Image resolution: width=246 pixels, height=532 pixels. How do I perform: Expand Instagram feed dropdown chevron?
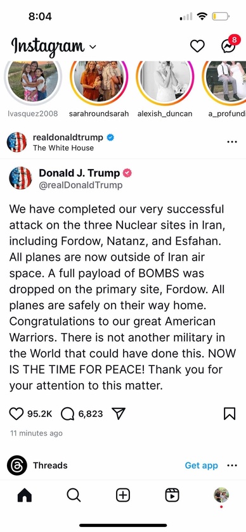click(x=93, y=47)
